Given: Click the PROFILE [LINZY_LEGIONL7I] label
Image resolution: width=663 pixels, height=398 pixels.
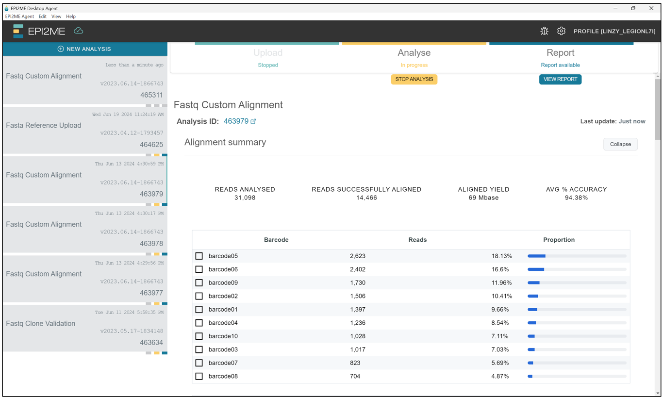Looking at the screenshot, I should (x=614, y=31).
